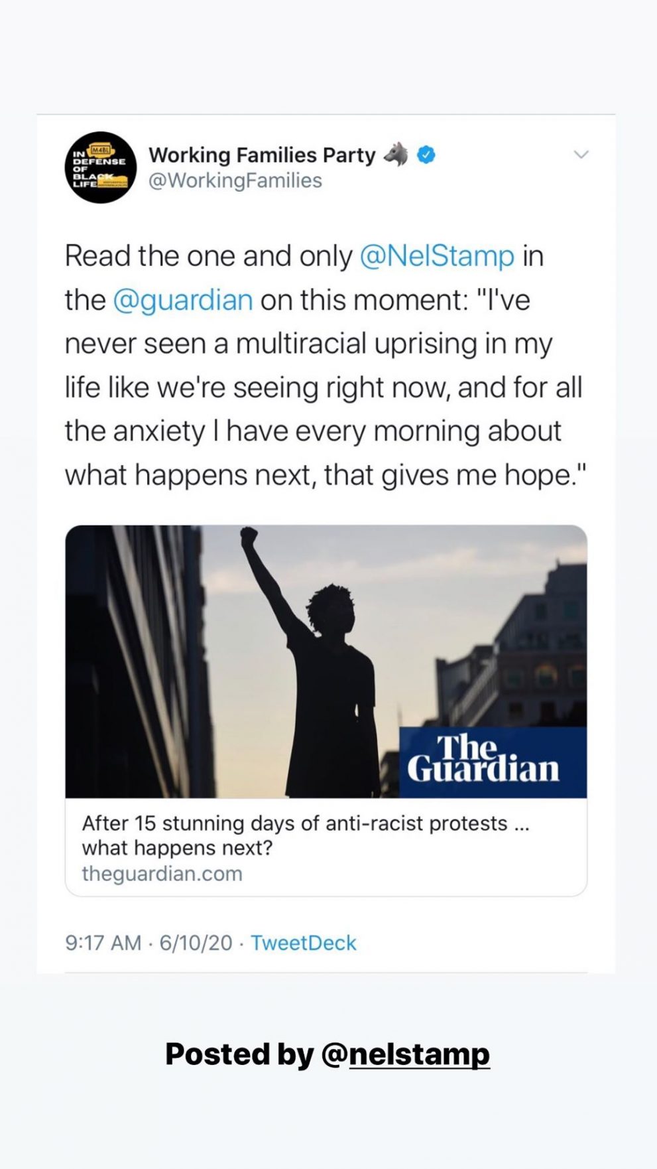The image size is (657, 1169).
Task: Click the 9:17 AM timestamp
Action: (103, 943)
